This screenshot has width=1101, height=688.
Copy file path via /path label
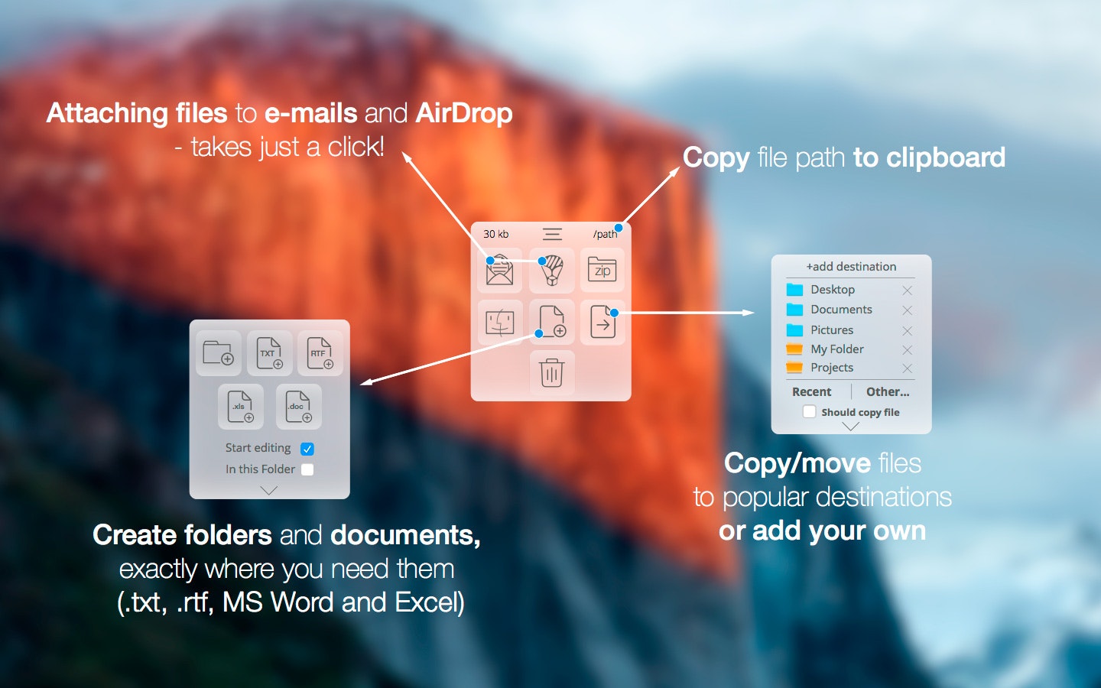click(x=605, y=234)
